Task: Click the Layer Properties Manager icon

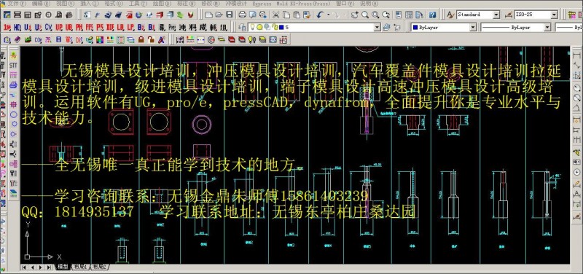Action: [x=242, y=27]
